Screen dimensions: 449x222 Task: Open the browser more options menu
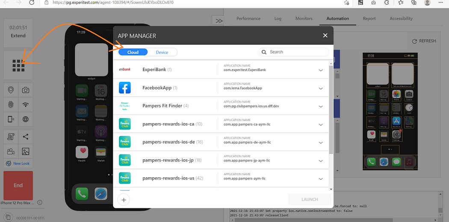(x=441, y=3)
